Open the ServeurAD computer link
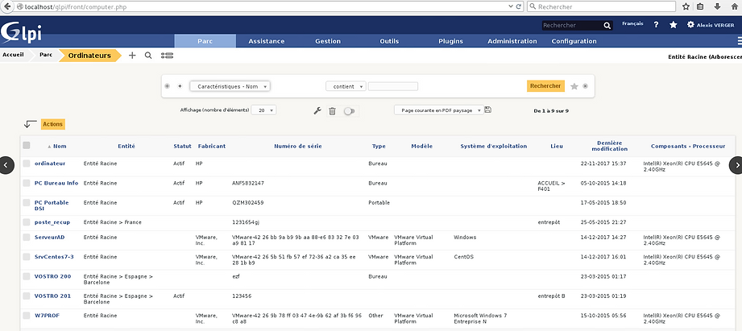 click(x=49, y=237)
